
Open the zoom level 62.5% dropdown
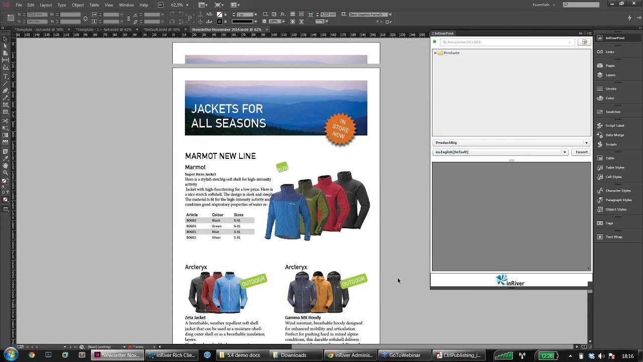(187, 5)
